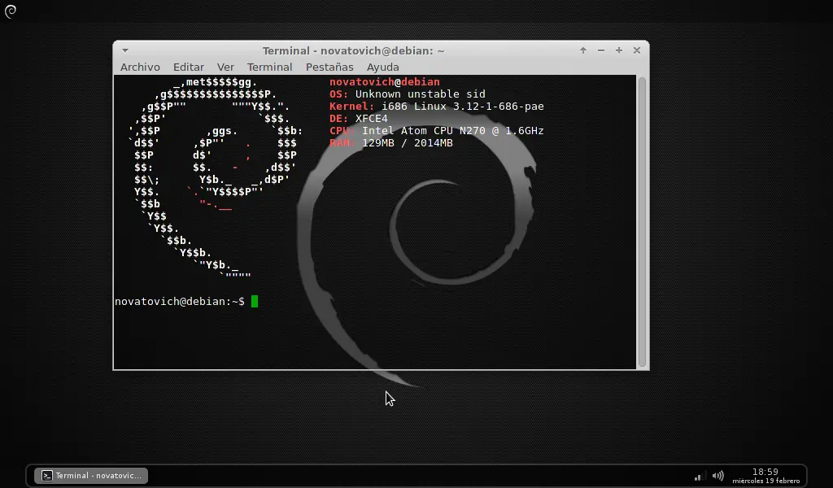The height and width of the screenshot is (488, 833).
Task: Click the terminal title bar text
Action: click(353, 50)
